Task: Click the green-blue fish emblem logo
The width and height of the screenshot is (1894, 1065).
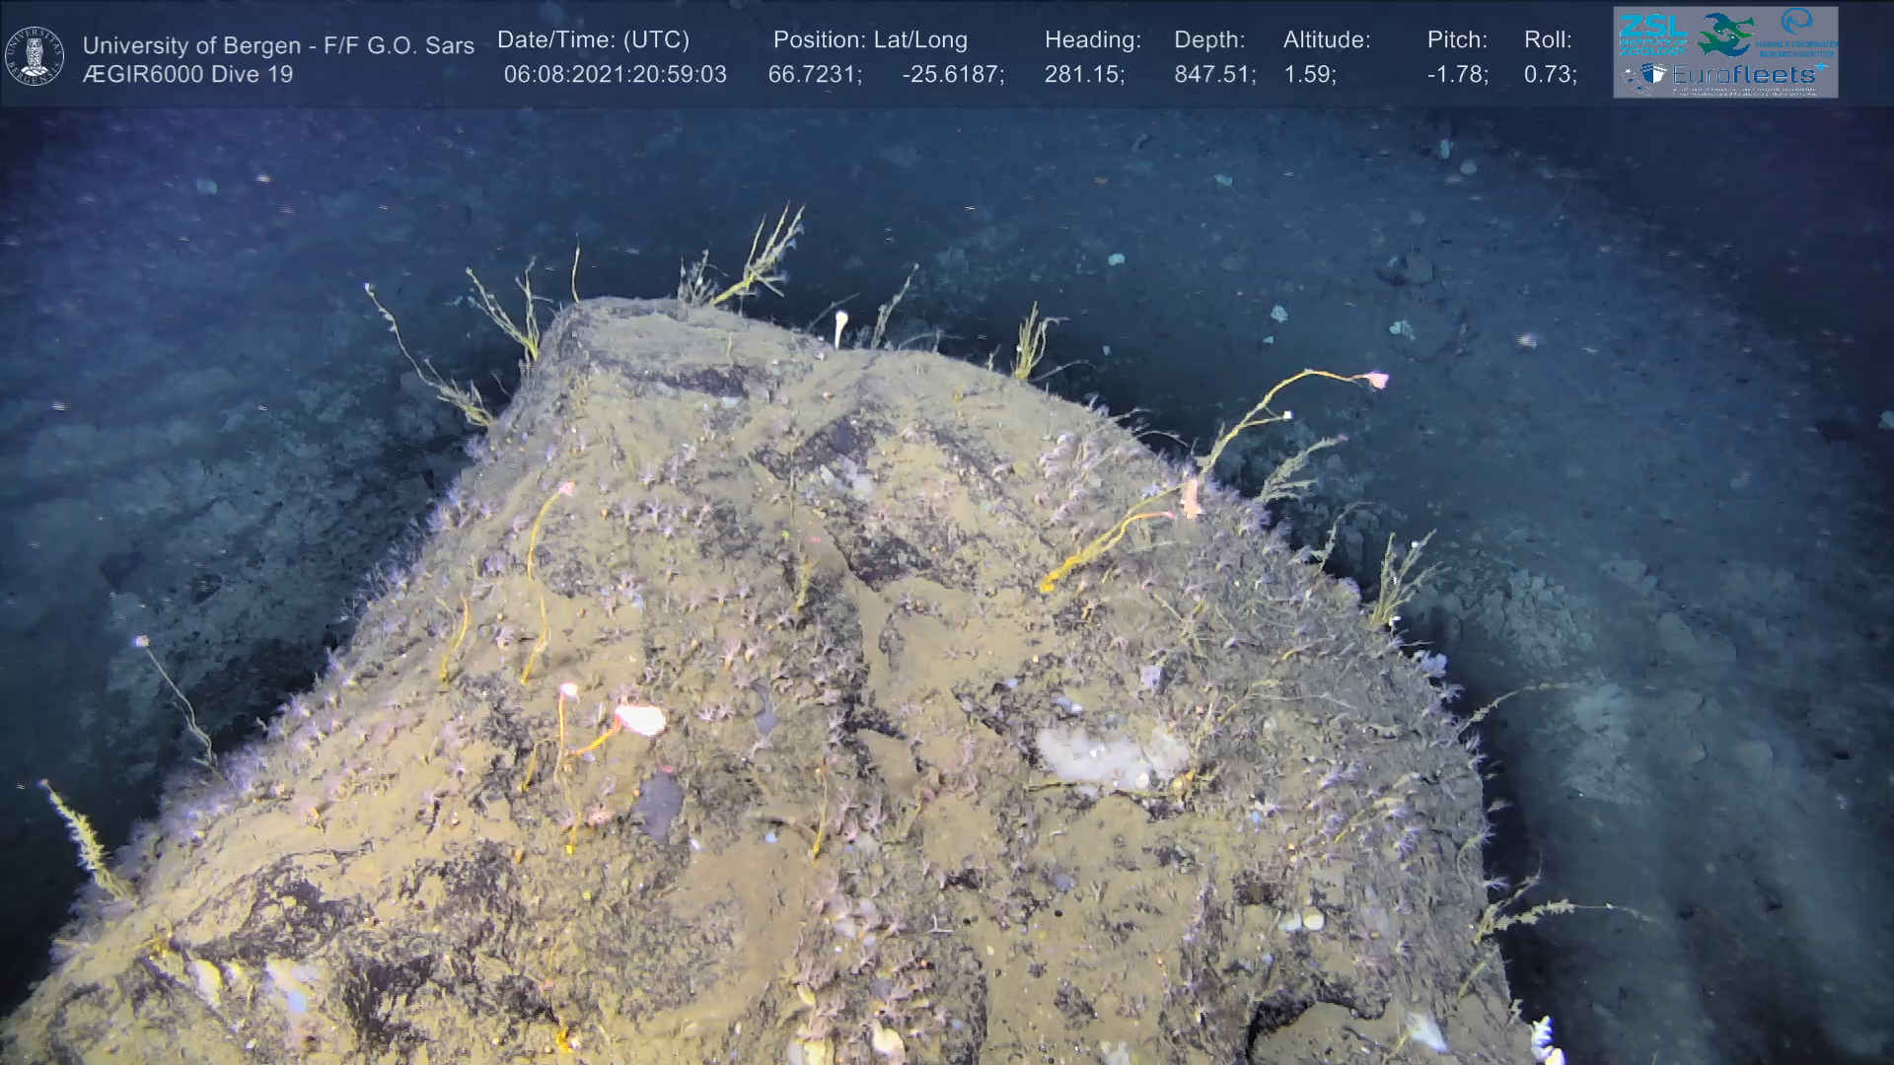Action: pyautogui.click(x=1724, y=35)
